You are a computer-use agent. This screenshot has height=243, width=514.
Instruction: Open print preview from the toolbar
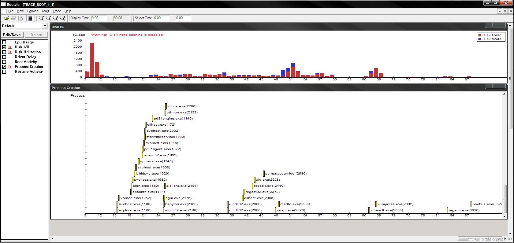20,18
